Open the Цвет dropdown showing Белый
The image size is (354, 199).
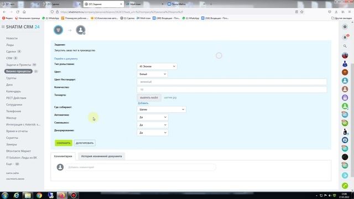[x=152, y=74]
